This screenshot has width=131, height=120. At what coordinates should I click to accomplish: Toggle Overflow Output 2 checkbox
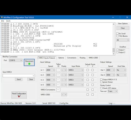[117, 52]
